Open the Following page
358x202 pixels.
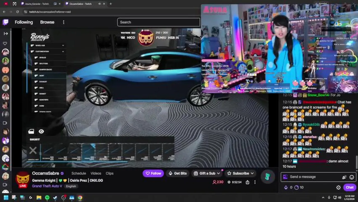24,22
